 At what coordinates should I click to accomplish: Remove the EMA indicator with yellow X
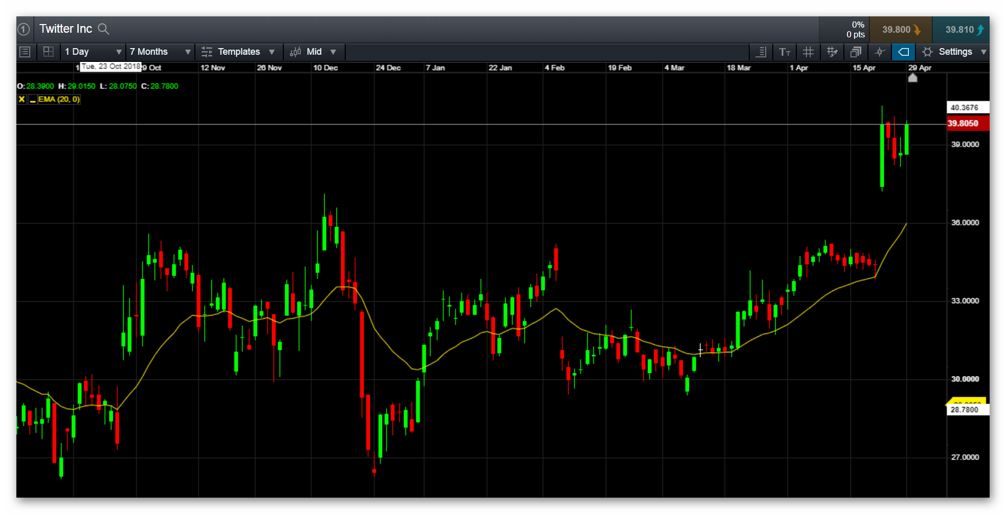coord(21,99)
